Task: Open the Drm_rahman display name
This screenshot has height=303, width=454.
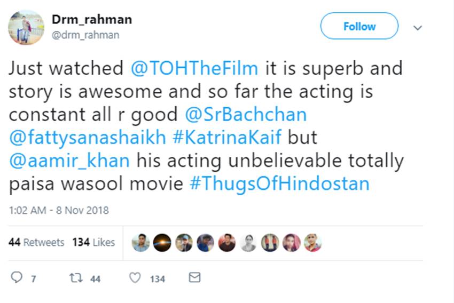Action: coord(91,20)
